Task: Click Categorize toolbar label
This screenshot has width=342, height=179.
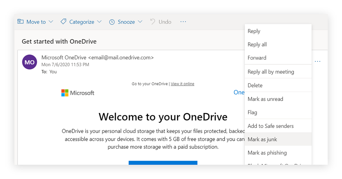Action: click(82, 22)
